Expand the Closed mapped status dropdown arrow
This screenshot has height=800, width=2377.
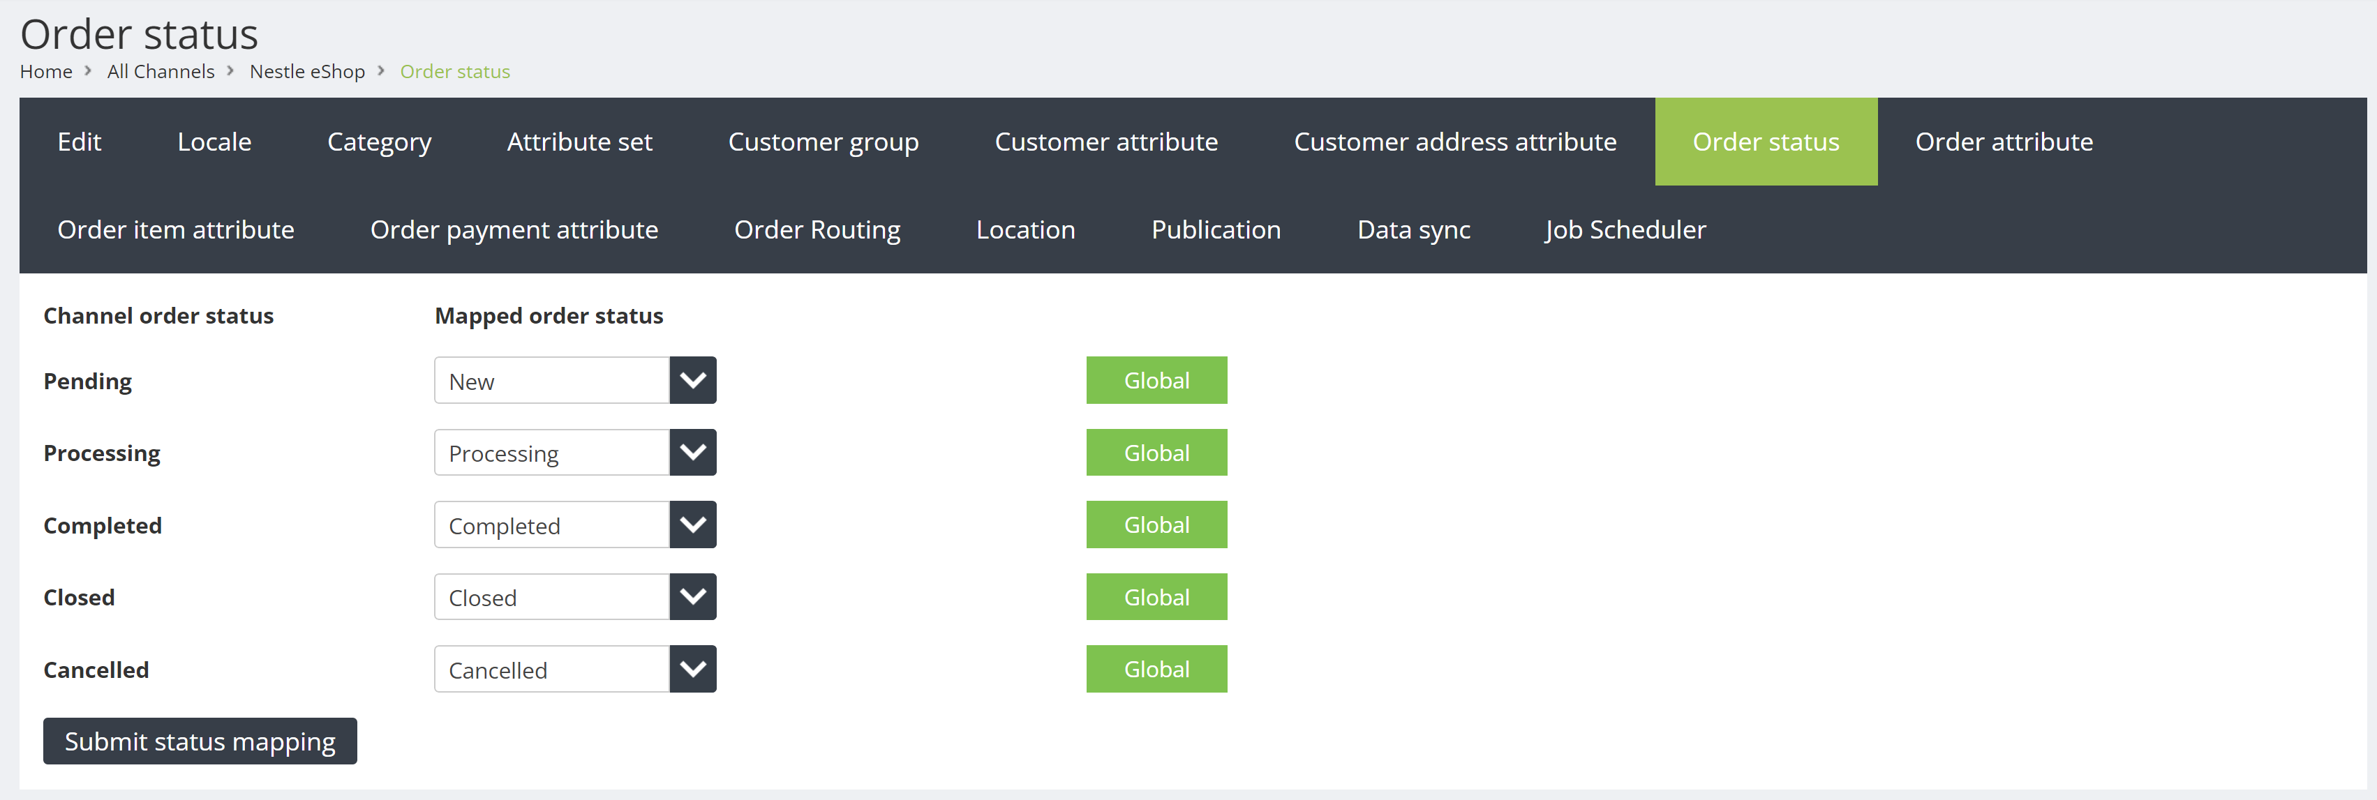pos(693,597)
